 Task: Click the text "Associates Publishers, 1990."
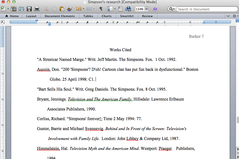coord(71,109)
